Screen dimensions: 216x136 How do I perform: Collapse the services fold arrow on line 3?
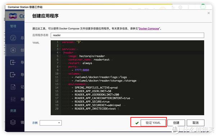60,49
